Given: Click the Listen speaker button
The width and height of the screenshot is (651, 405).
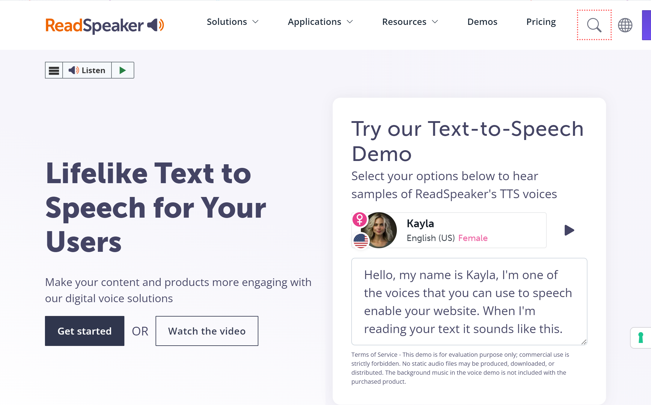Looking at the screenshot, I should pyautogui.click(x=87, y=70).
